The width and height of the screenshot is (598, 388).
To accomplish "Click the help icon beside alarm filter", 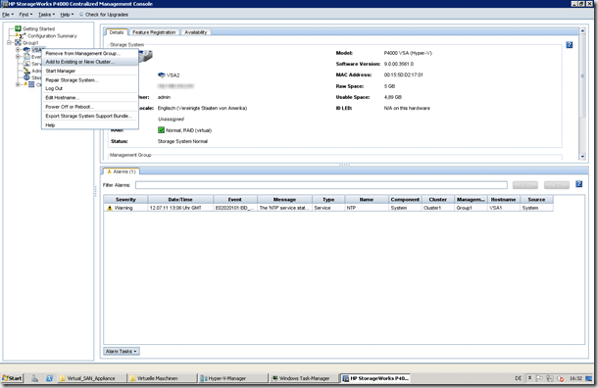I will 579,184.
